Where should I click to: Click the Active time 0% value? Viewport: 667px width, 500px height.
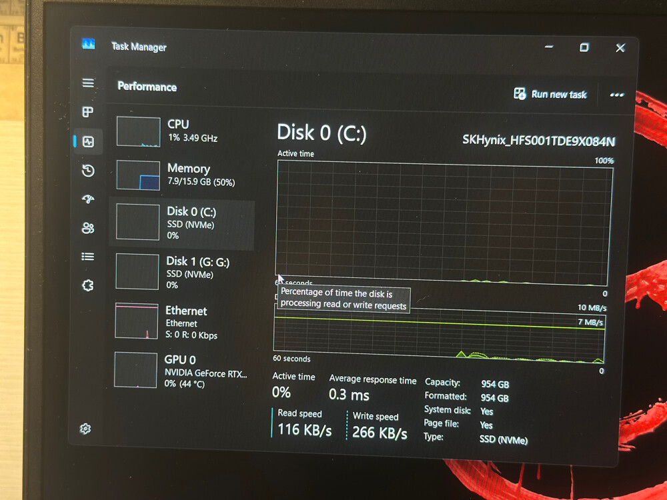click(x=281, y=392)
